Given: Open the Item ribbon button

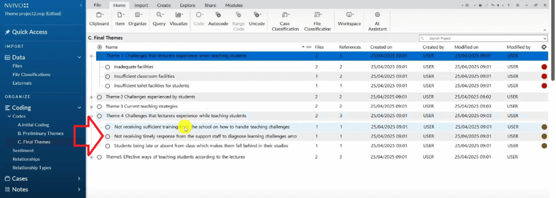Looking at the screenshot, I should coord(120,19).
